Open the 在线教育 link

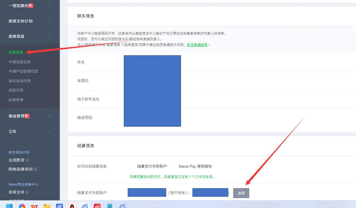pos(16,160)
